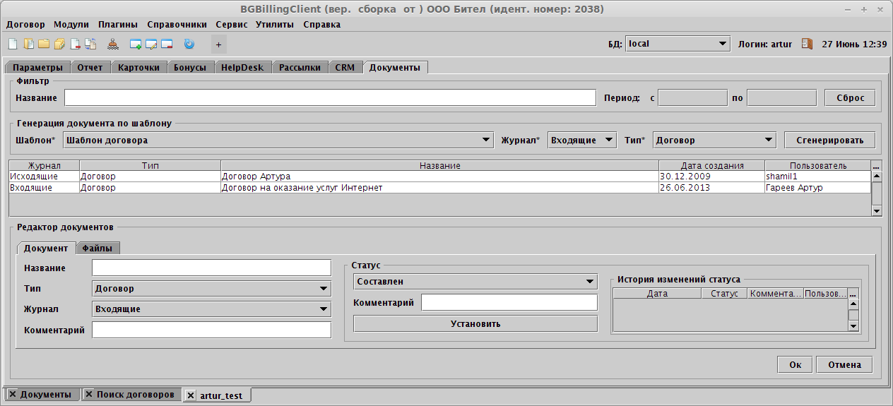The width and height of the screenshot is (893, 406).
Task: Click the filter Название input field
Action: pos(330,97)
